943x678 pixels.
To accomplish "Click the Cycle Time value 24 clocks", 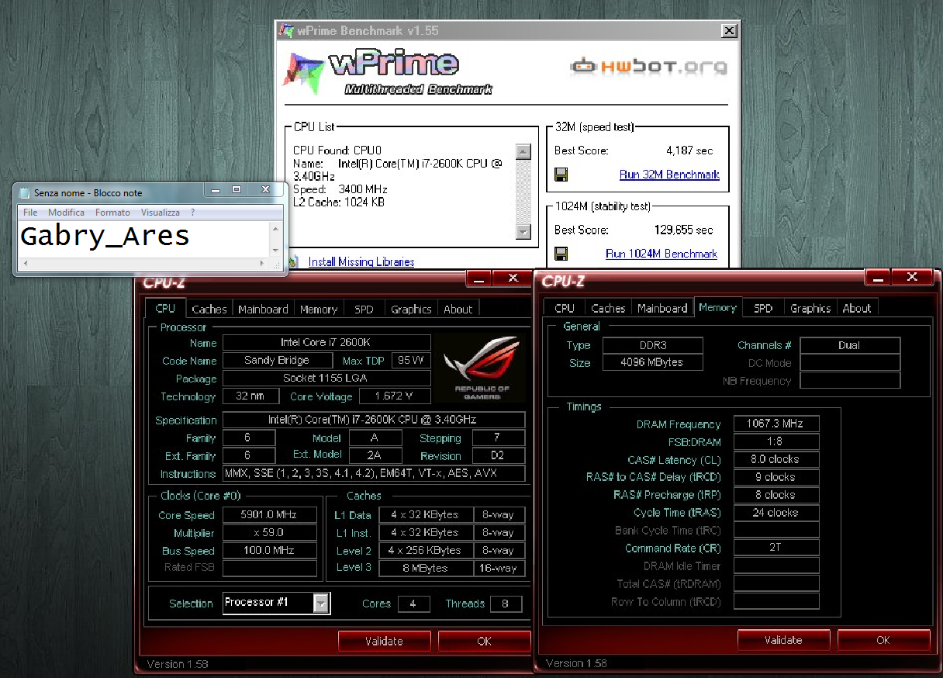I will pyautogui.click(x=776, y=513).
